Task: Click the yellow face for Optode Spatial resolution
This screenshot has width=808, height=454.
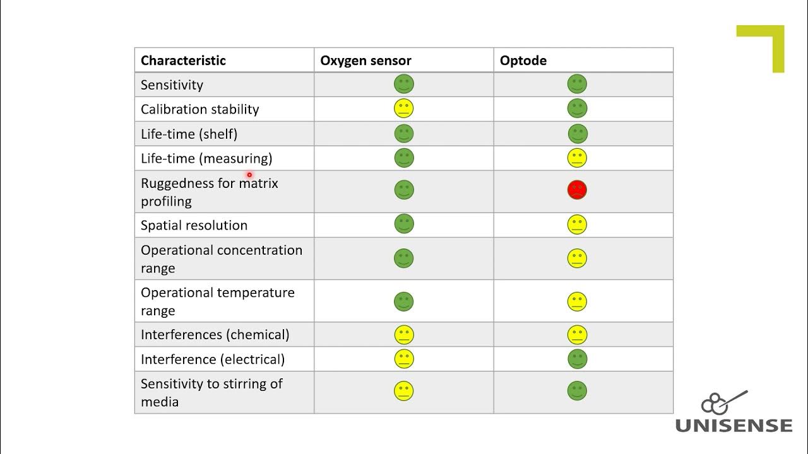Action: pos(577,224)
